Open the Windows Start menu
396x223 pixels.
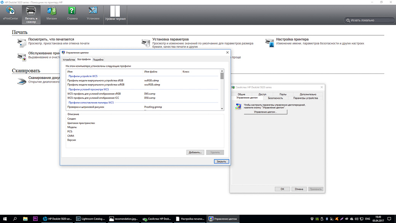click(x=5, y=219)
